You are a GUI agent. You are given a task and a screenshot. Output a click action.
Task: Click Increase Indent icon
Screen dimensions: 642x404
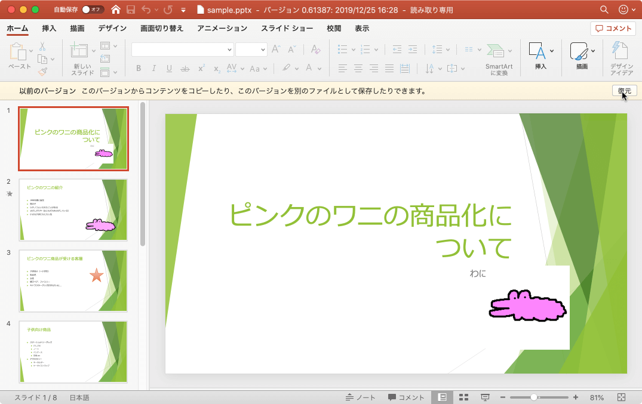click(413, 50)
